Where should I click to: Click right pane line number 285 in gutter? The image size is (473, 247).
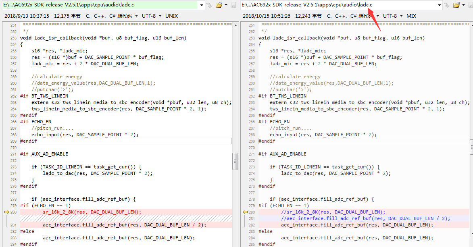pos(252,244)
